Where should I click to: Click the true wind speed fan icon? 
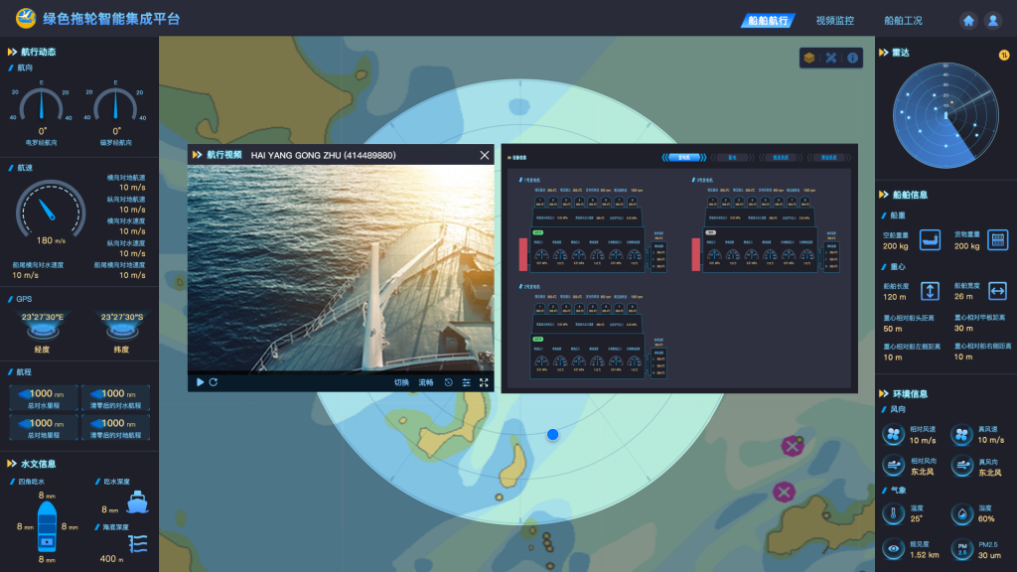coord(961,435)
